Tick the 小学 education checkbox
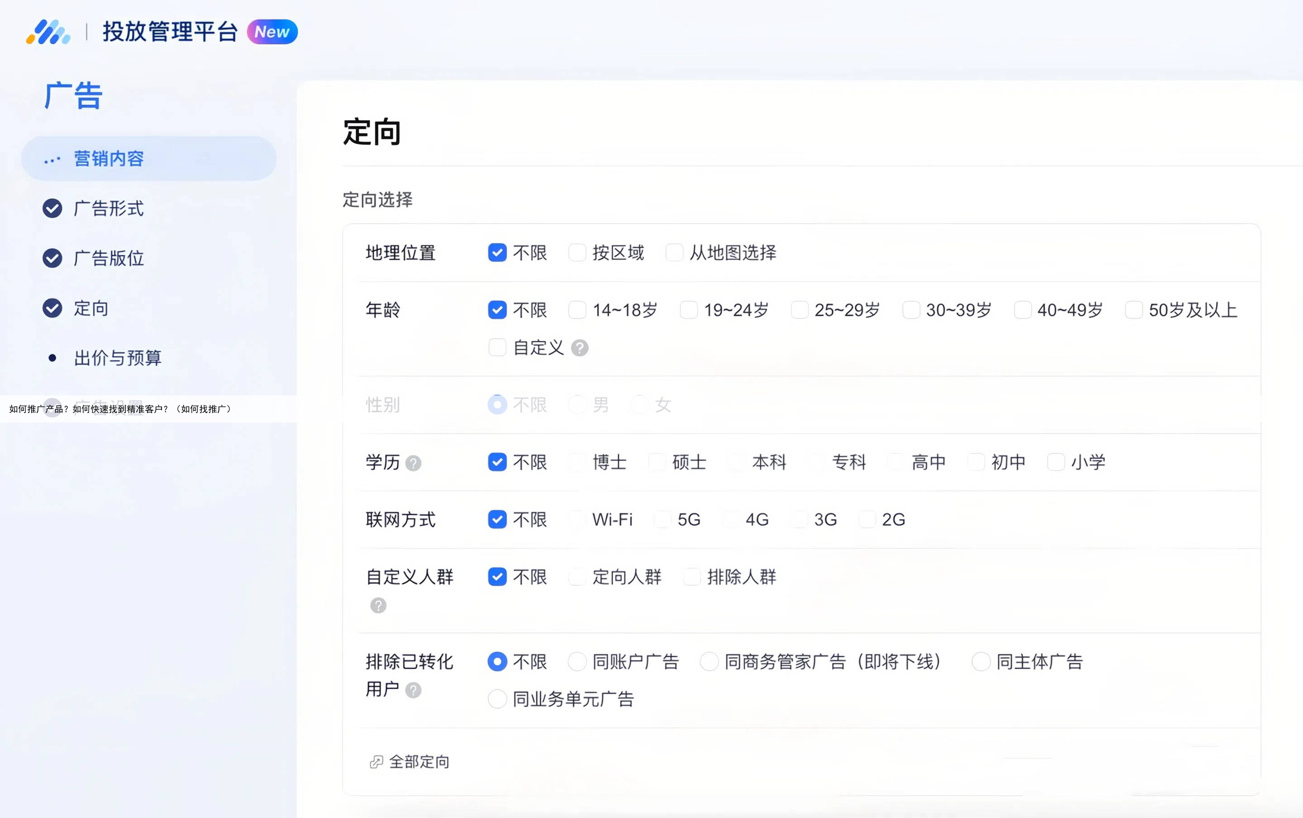This screenshot has height=818, width=1303. tap(1056, 462)
